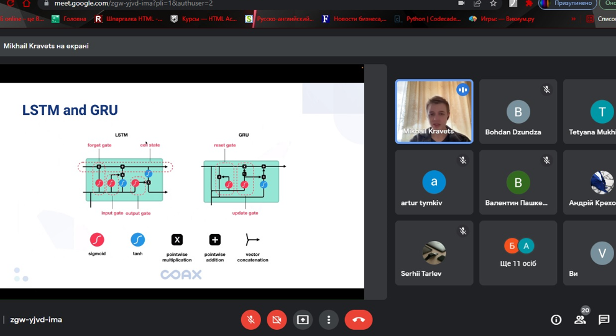
Task: Click Bohdan Dzundza participant tile
Action: pos(518,111)
